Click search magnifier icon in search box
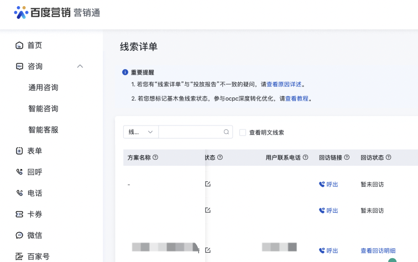This screenshot has width=418, height=262. pos(227,132)
